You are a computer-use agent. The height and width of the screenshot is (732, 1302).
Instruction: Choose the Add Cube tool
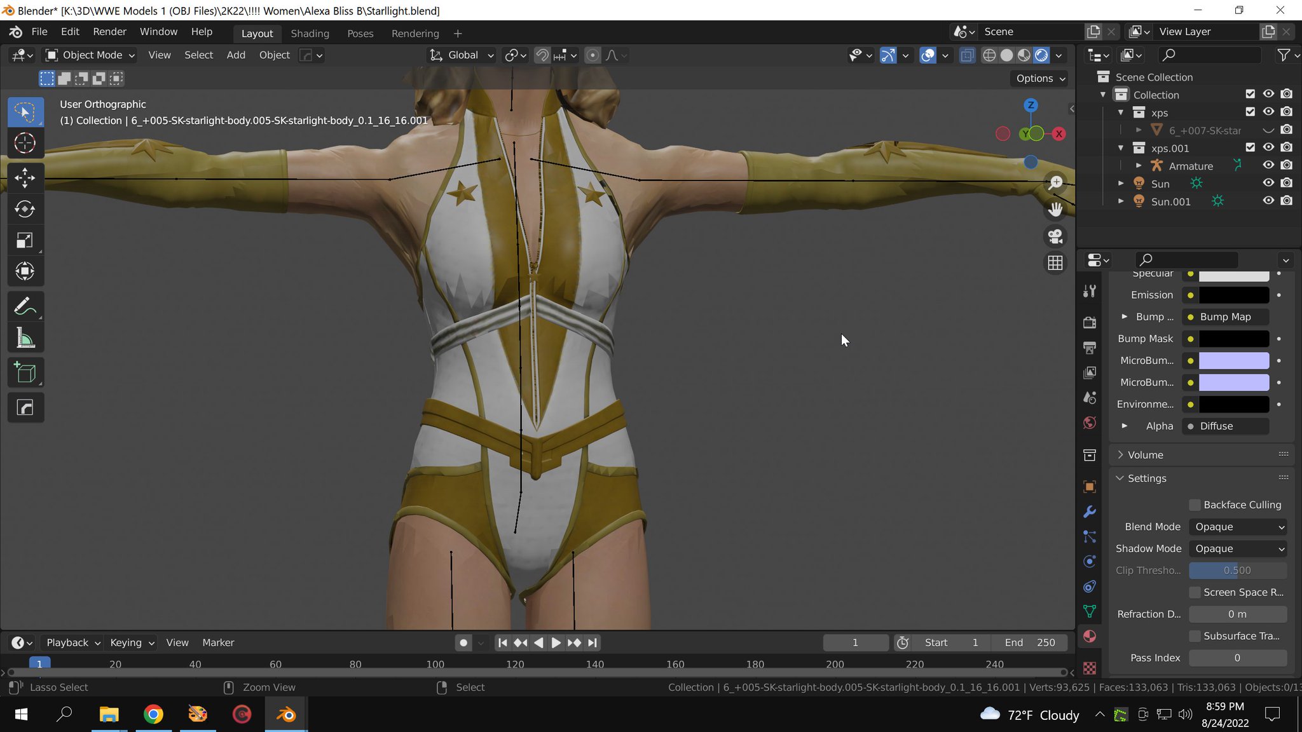[25, 373]
